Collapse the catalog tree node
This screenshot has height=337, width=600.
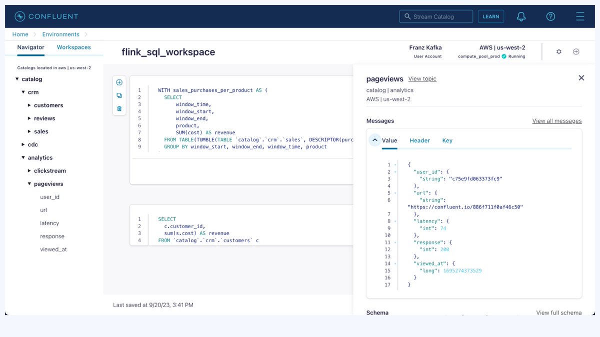click(x=17, y=79)
